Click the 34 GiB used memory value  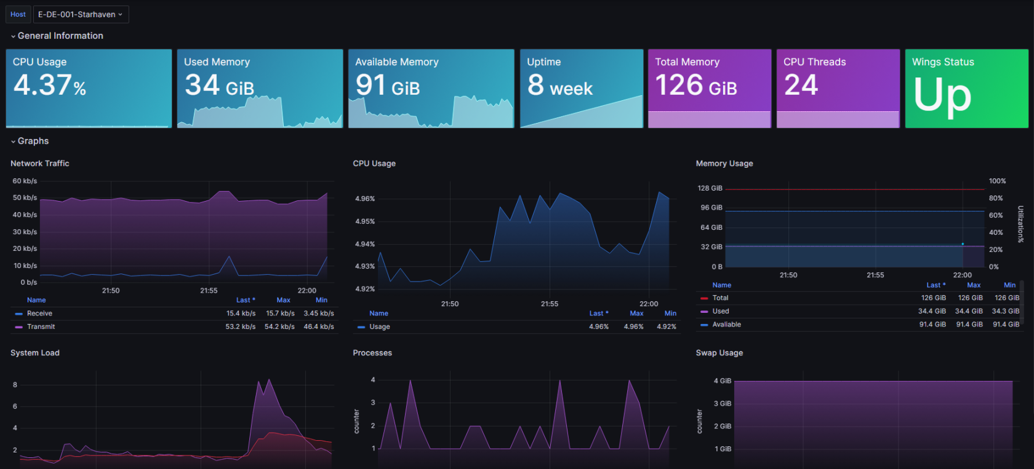219,85
